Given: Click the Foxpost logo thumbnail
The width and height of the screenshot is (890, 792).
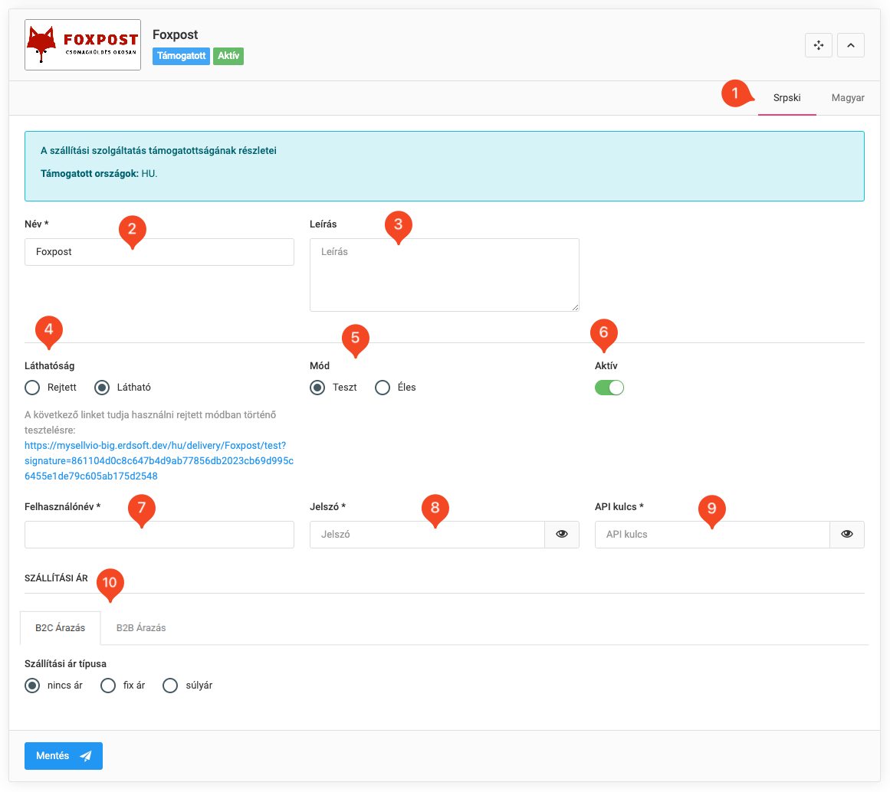Looking at the screenshot, I should point(83,45).
